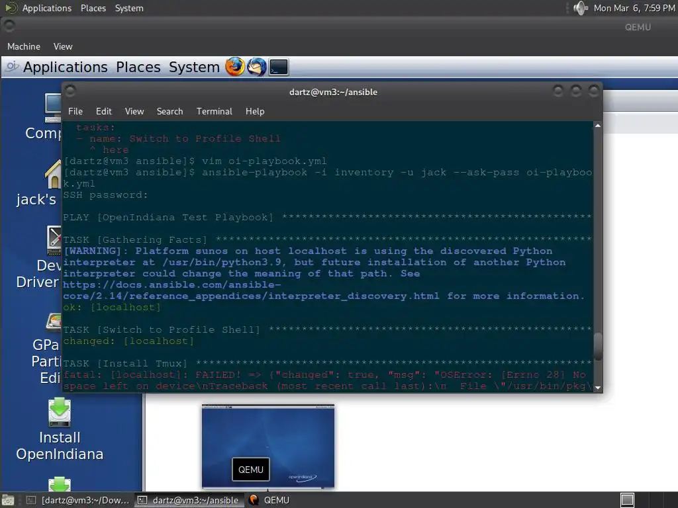Click 'TASK [Gathering Facts]' output line
The height and width of the screenshot is (508, 678).
pyautogui.click(x=327, y=239)
